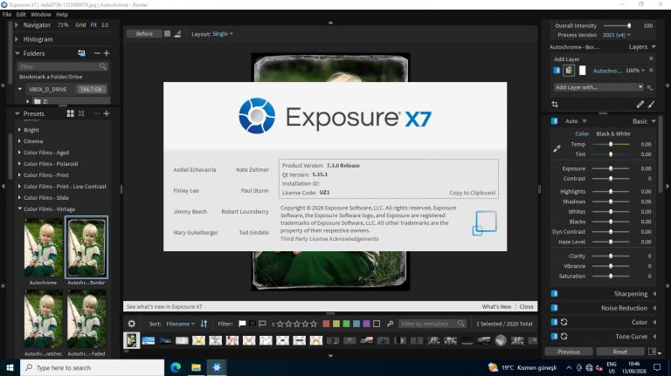
Task: Open the File menu
Action: [7, 14]
